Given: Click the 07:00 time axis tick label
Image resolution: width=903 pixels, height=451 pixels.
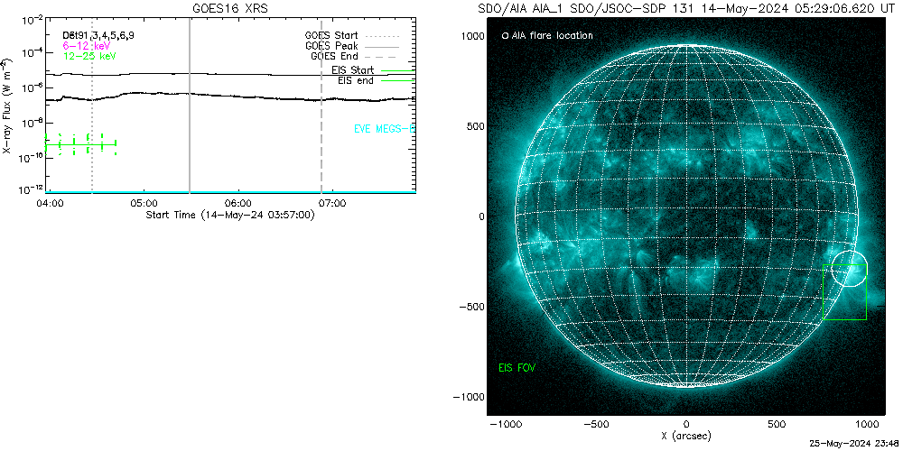Looking at the screenshot, I should click(333, 203).
